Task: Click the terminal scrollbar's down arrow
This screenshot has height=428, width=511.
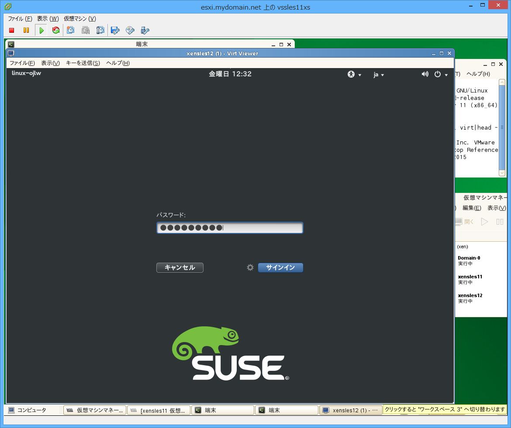Action: coord(502,174)
